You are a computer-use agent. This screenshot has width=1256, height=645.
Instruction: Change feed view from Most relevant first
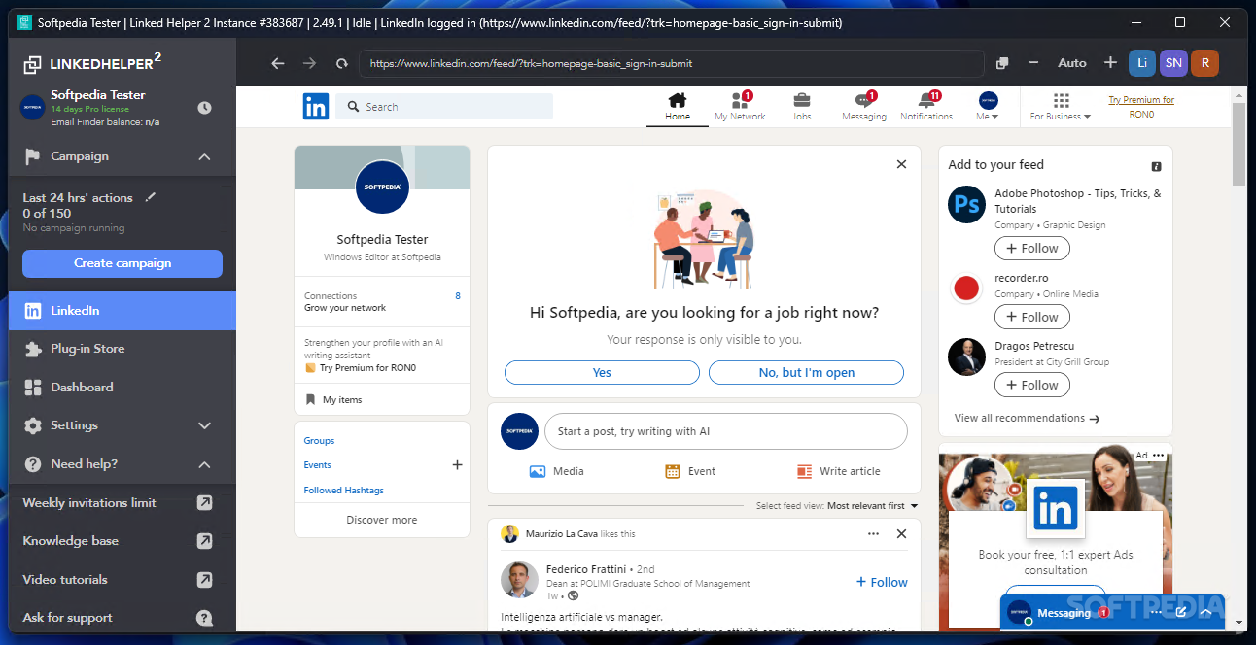(x=873, y=506)
